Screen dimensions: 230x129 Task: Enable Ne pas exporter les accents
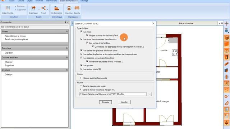[x=82, y=78]
